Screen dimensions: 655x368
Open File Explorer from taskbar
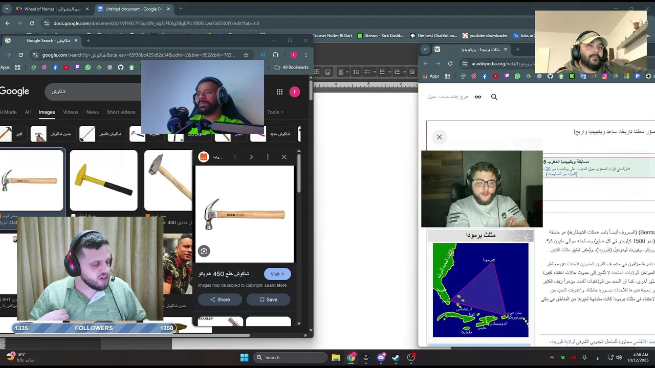point(336,357)
